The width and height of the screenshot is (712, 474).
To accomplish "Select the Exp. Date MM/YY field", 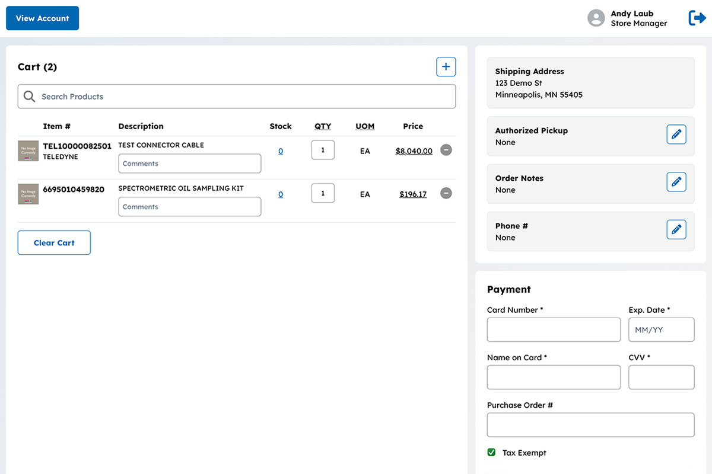I will coord(661,329).
